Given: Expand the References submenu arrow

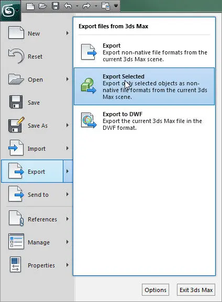Looking at the screenshot, I should [67, 219].
